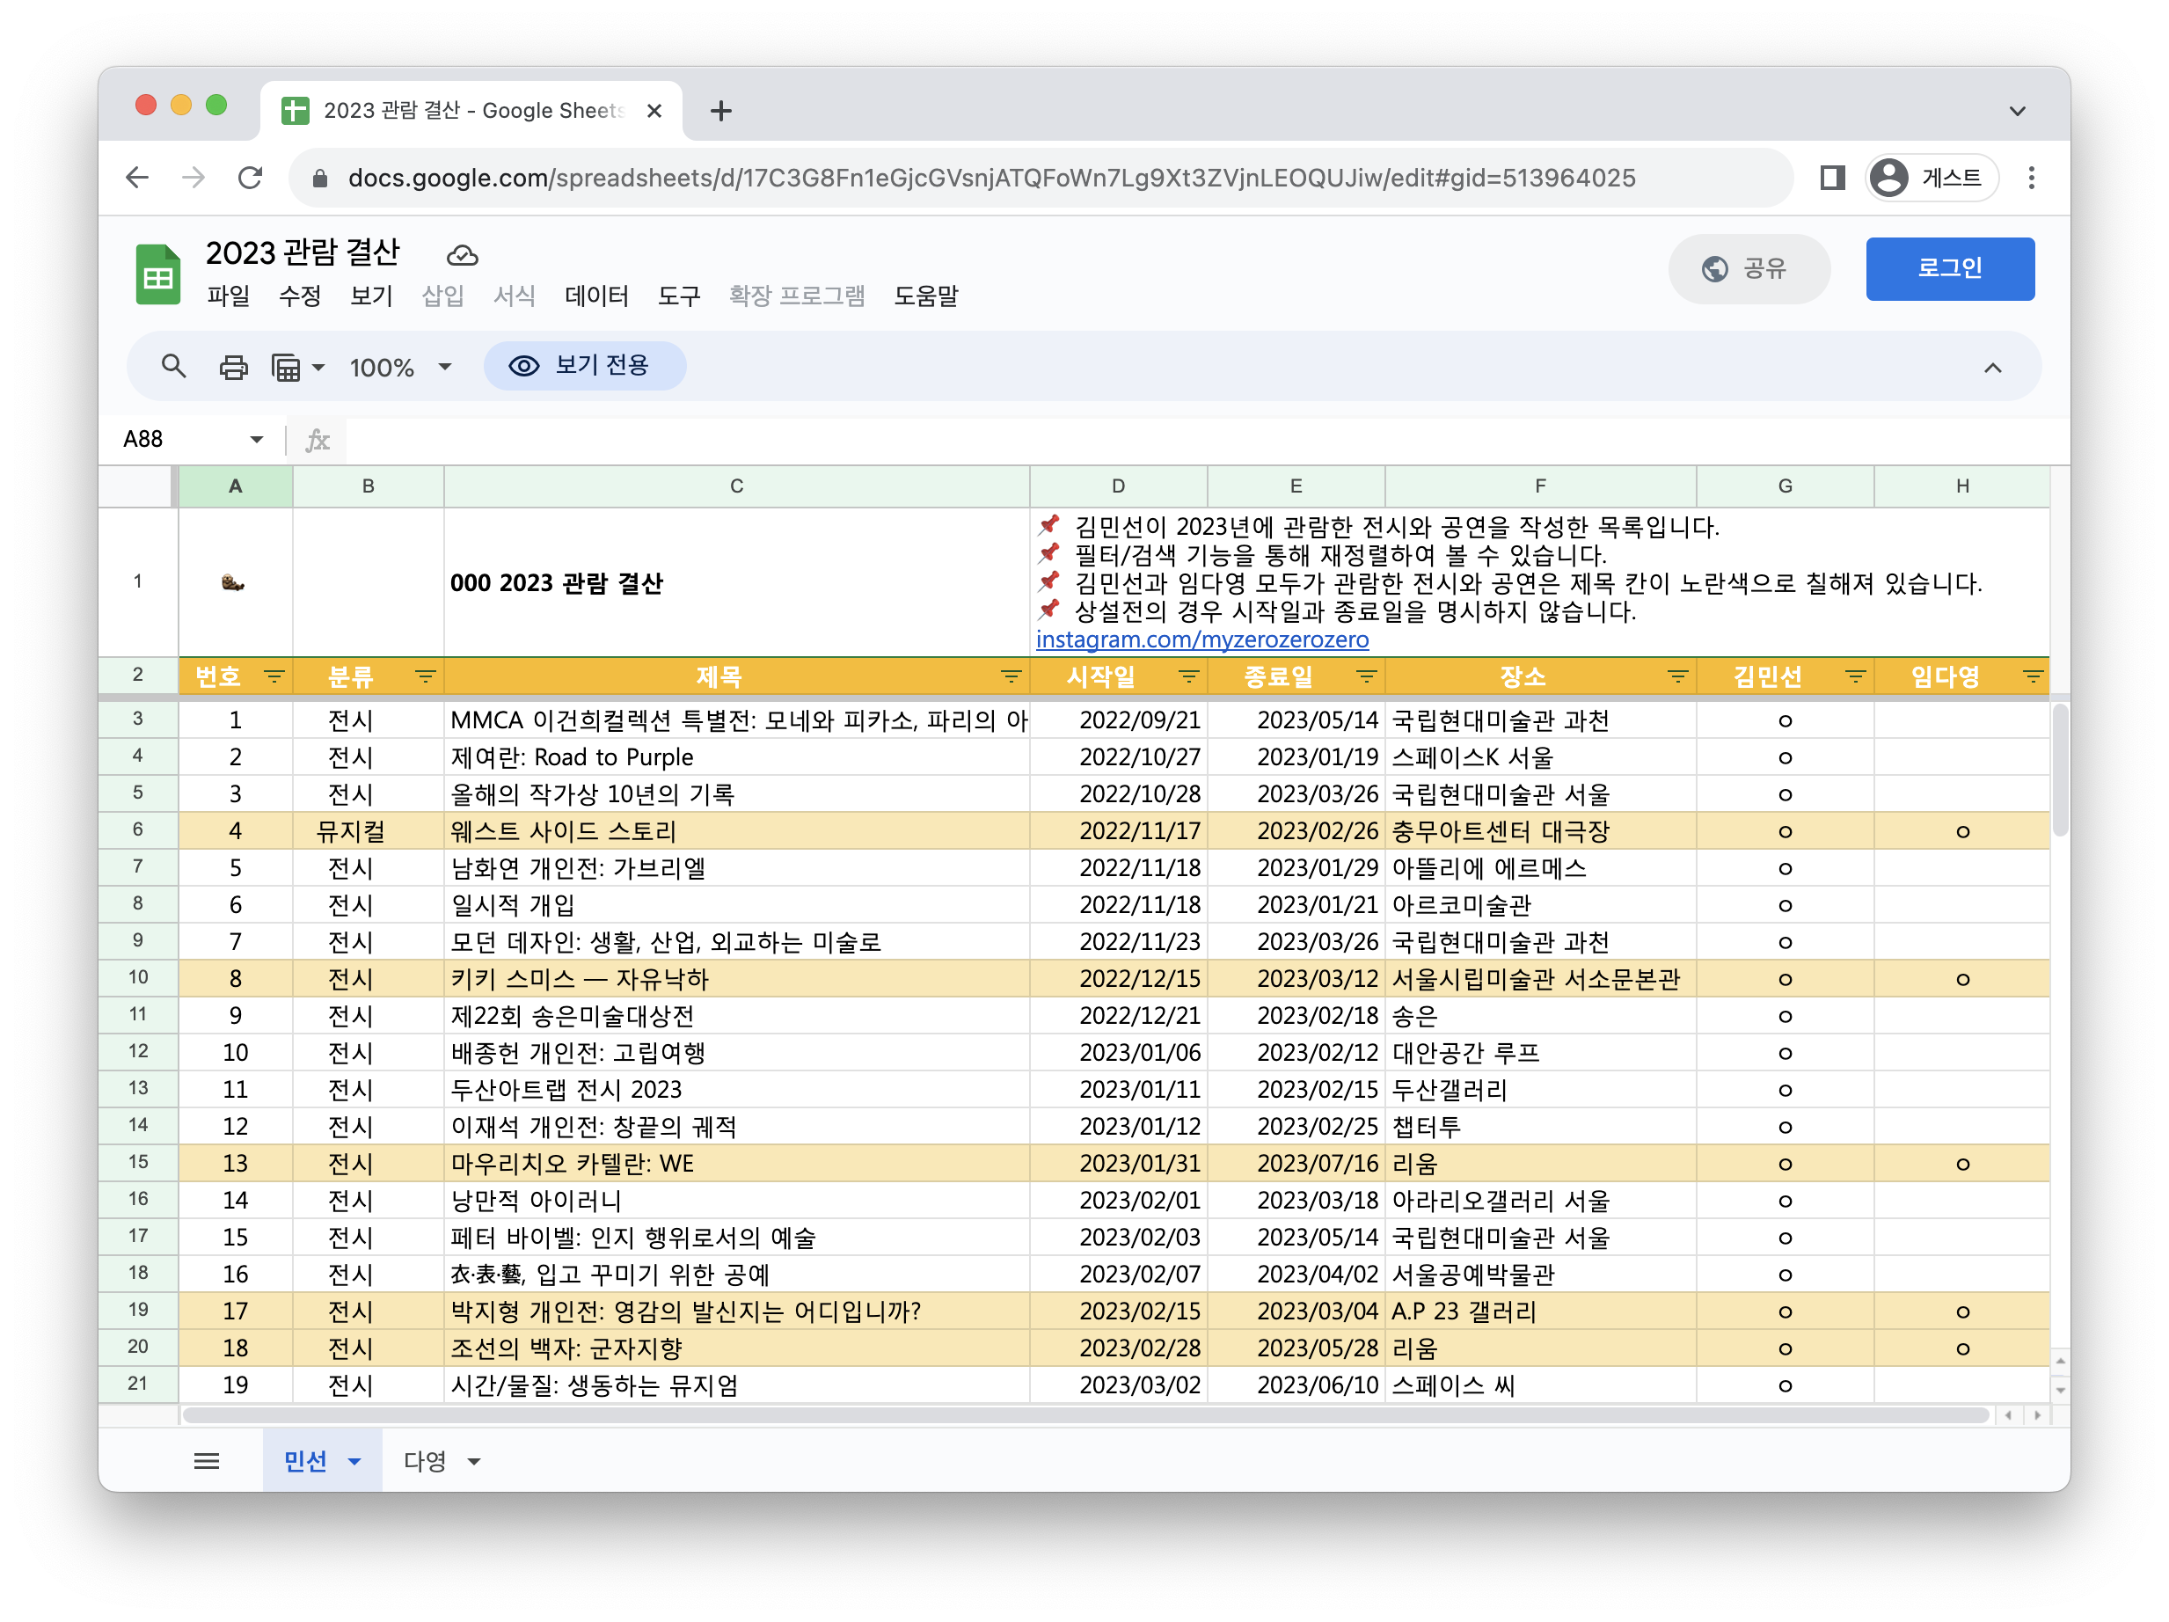This screenshot has width=2169, height=1622.
Task: Open the all sheets list icon
Action: click(x=207, y=1461)
